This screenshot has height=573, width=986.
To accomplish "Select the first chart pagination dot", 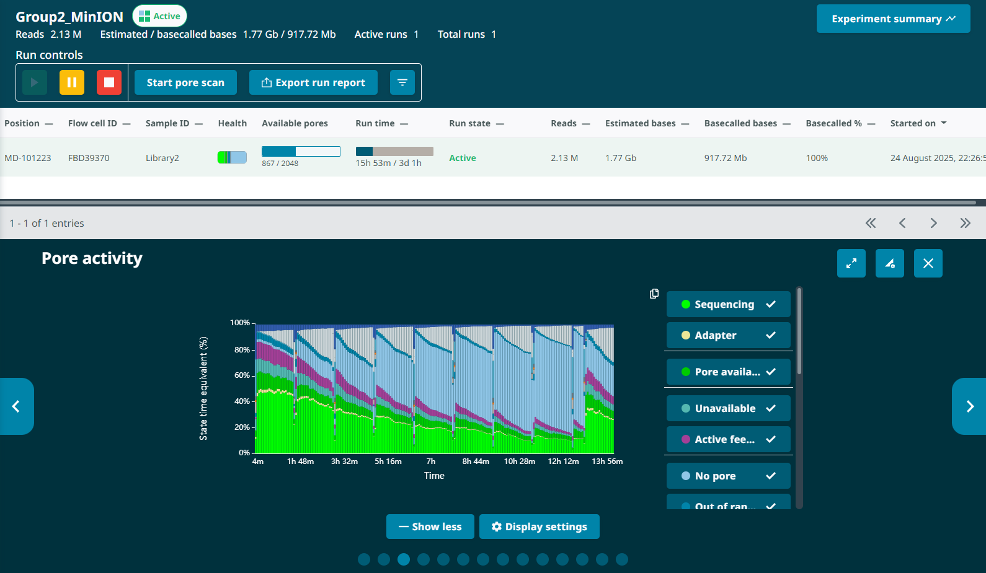I will pyautogui.click(x=364, y=559).
